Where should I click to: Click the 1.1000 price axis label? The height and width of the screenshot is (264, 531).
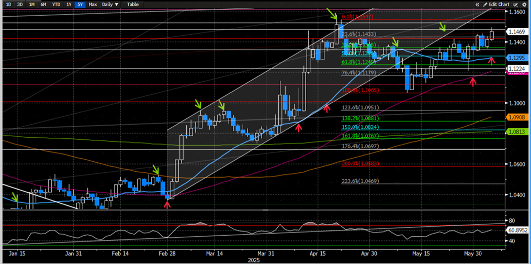(516, 103)
